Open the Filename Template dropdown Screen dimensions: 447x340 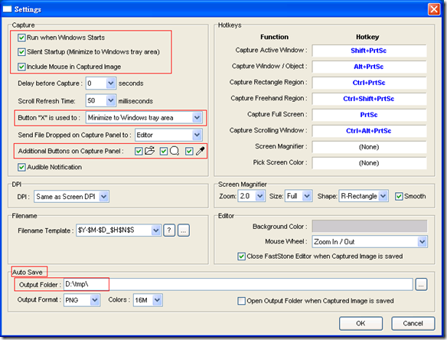pyautogui.click(x=155, y=230)
